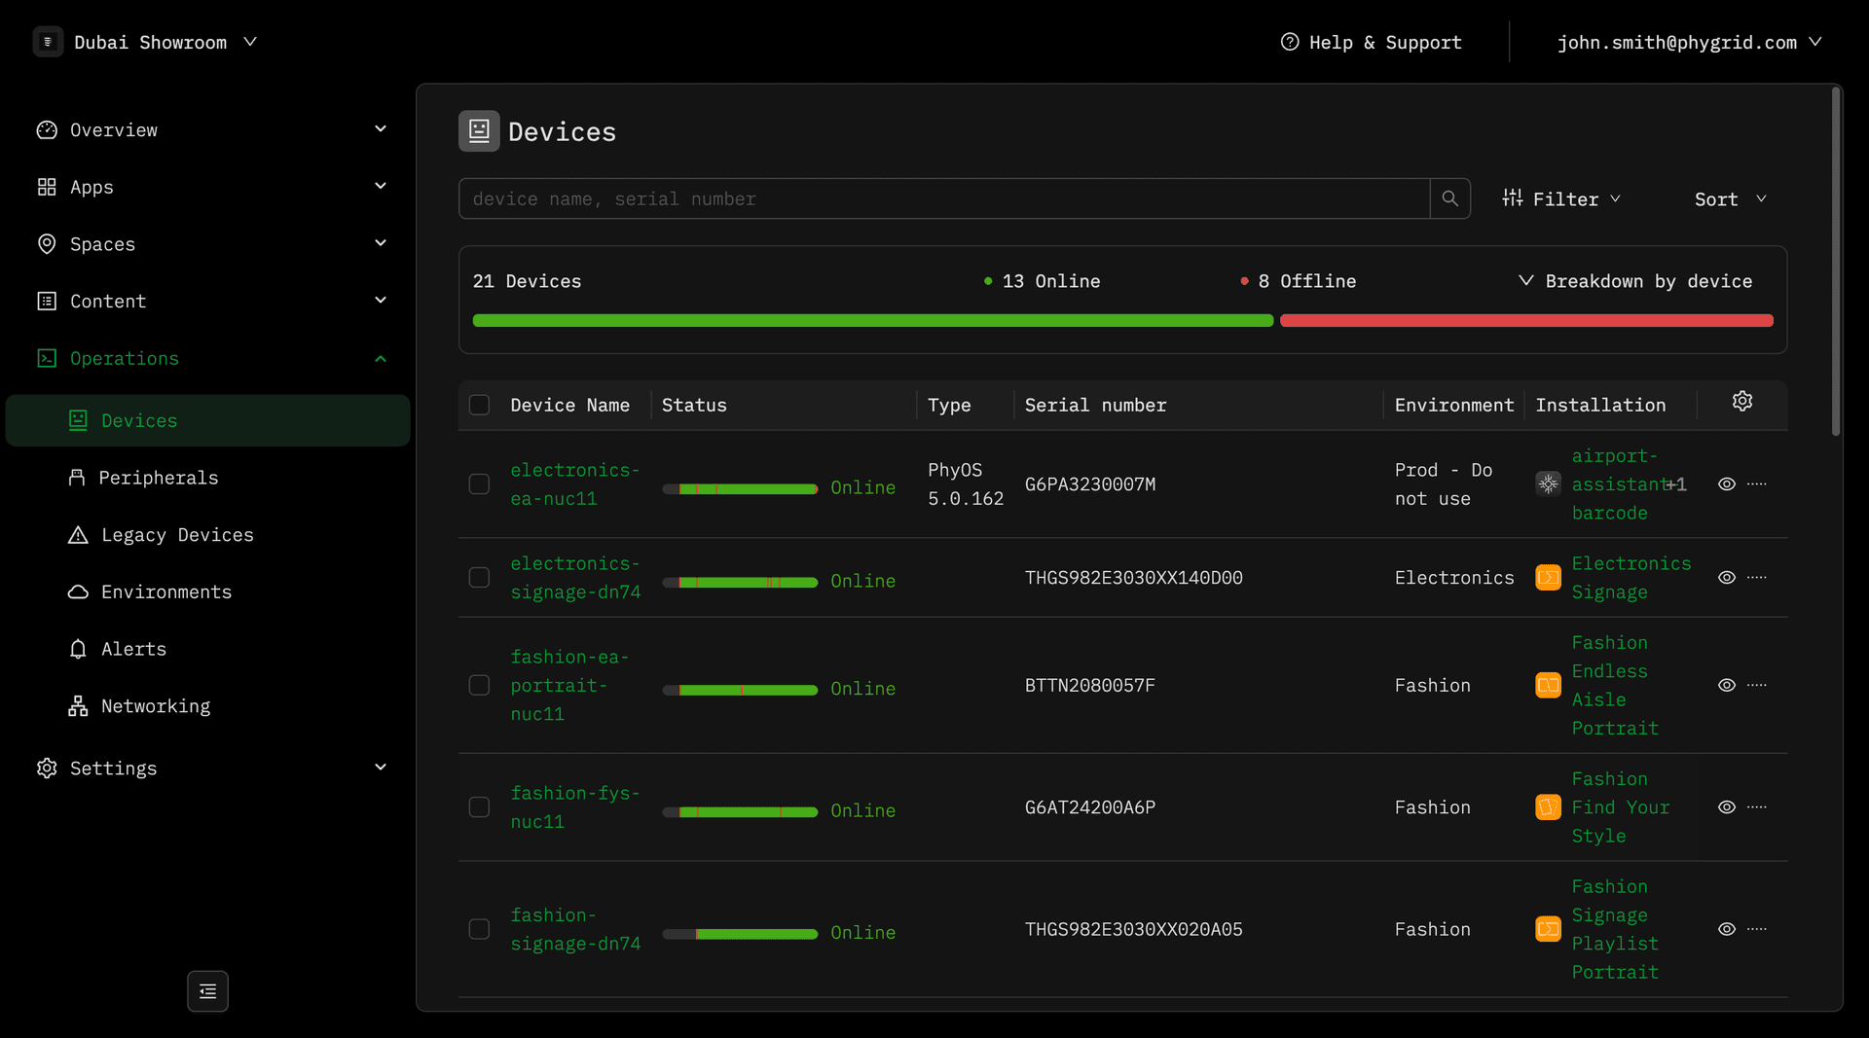This screenshot has width=1869, height=1038.
Task: Go to Legacy Devices page
Action: pyautogui.click(x=176, y=535)
